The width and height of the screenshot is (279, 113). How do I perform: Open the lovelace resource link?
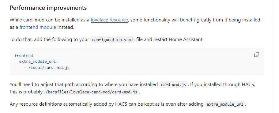(109, 20)
